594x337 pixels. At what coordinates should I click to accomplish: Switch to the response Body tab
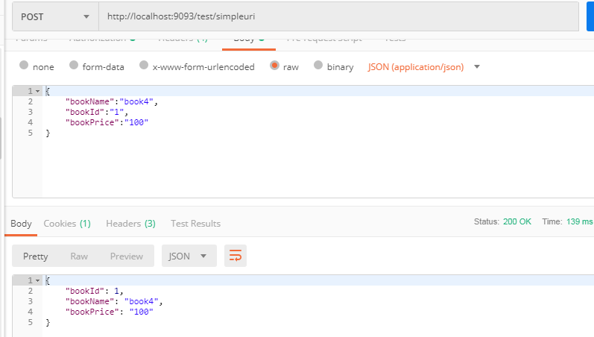coord(21,223)
